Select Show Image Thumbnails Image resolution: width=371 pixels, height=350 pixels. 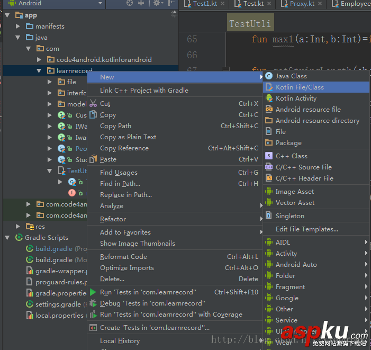[175, 243]
